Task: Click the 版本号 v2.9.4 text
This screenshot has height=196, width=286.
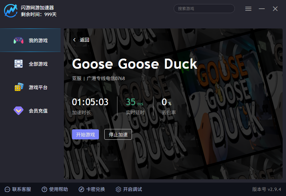Action: click(266, 190)
